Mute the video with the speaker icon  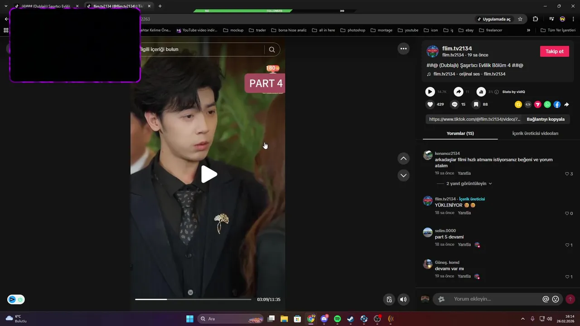click(x=403, y=299)
